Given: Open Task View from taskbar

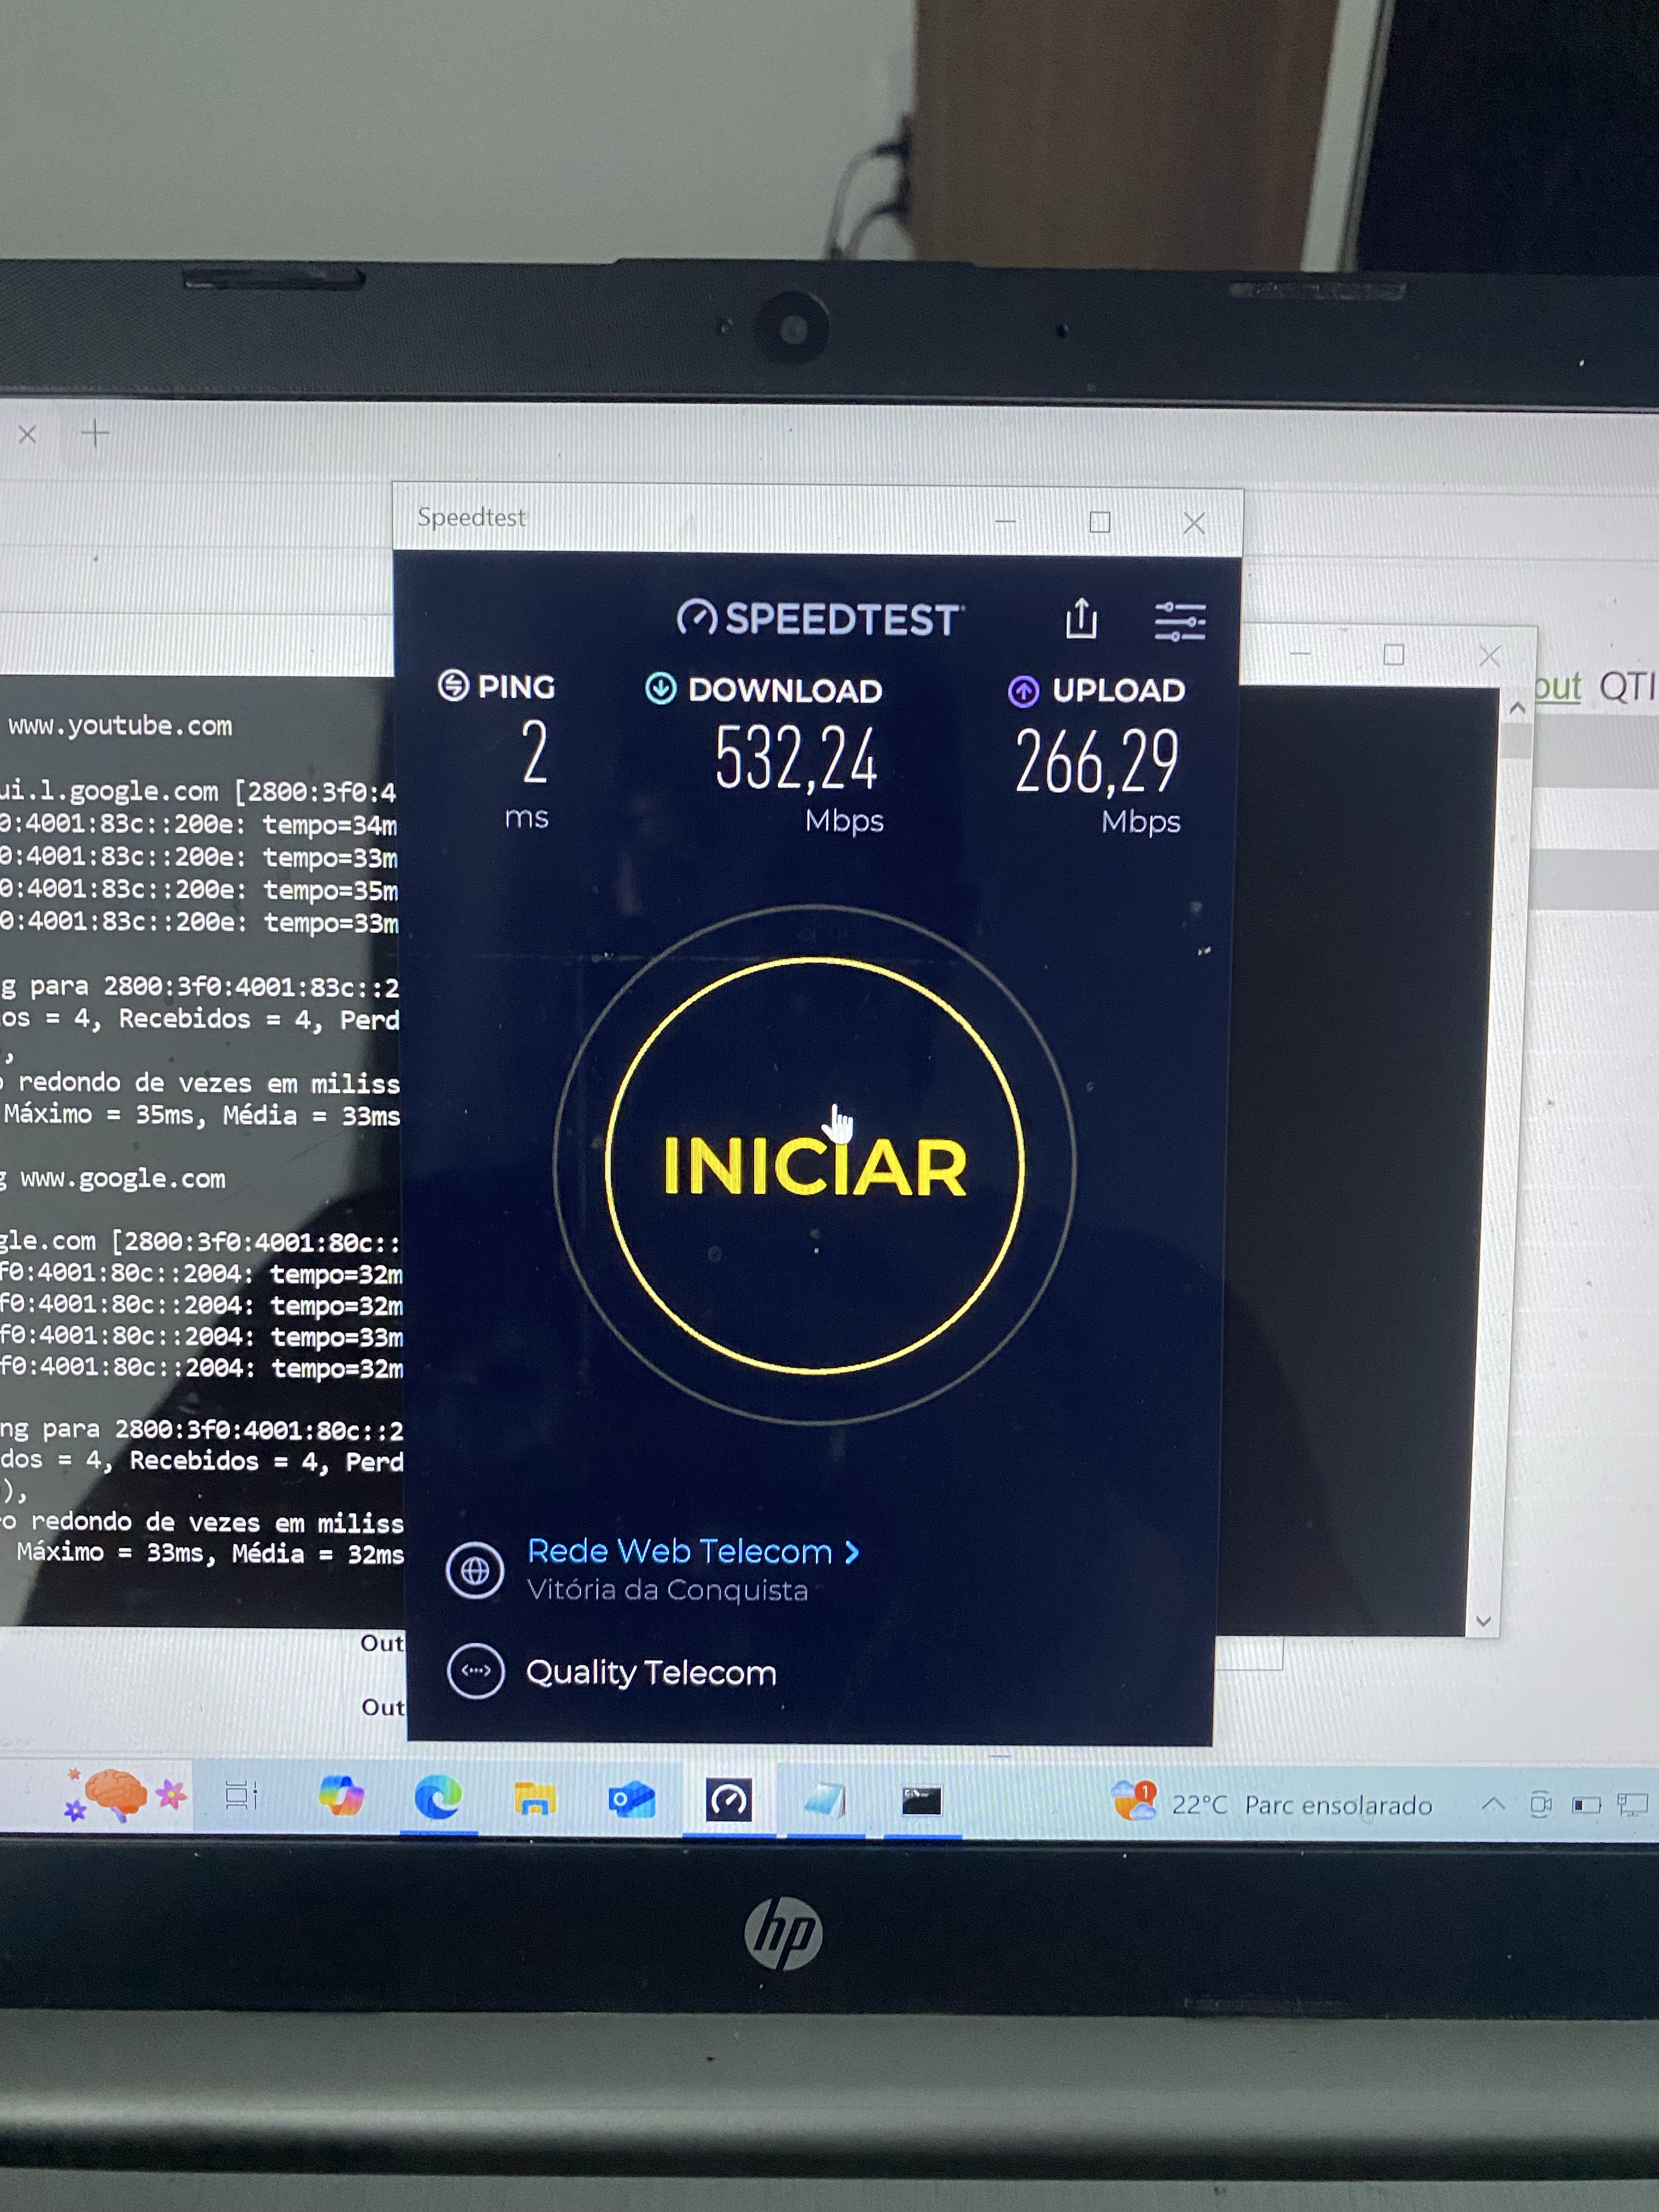Looking at the screenshot, I should click(x=241, y=1796).
